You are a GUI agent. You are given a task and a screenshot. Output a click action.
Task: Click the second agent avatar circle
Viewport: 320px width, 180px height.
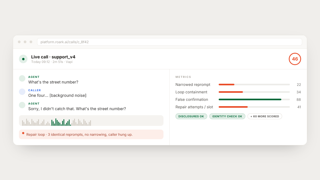[x=22, y=105]
